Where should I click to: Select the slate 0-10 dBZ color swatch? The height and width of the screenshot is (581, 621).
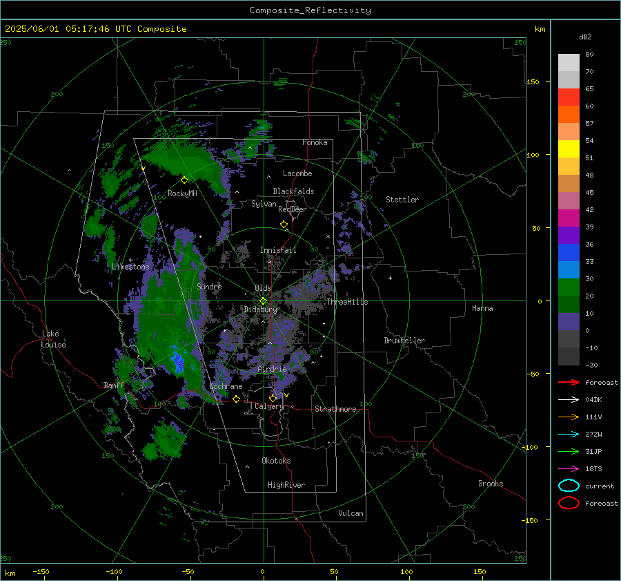point(569,322)
